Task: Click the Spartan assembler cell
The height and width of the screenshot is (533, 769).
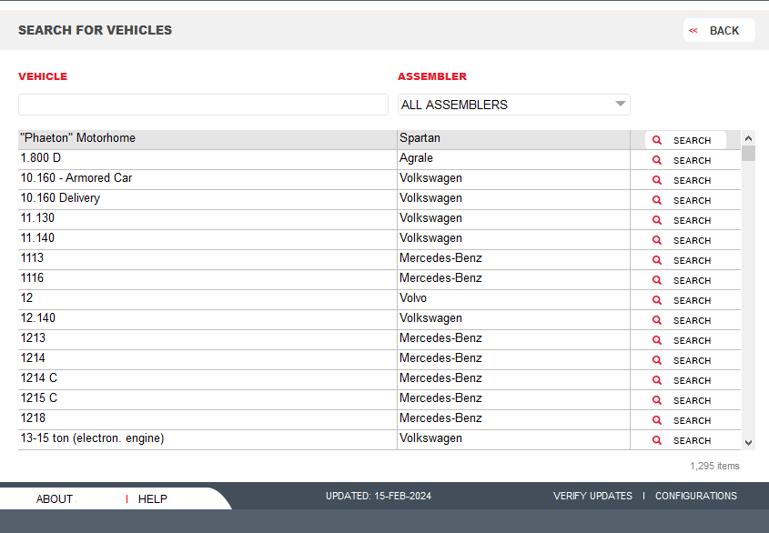Action: pos(513,138)
